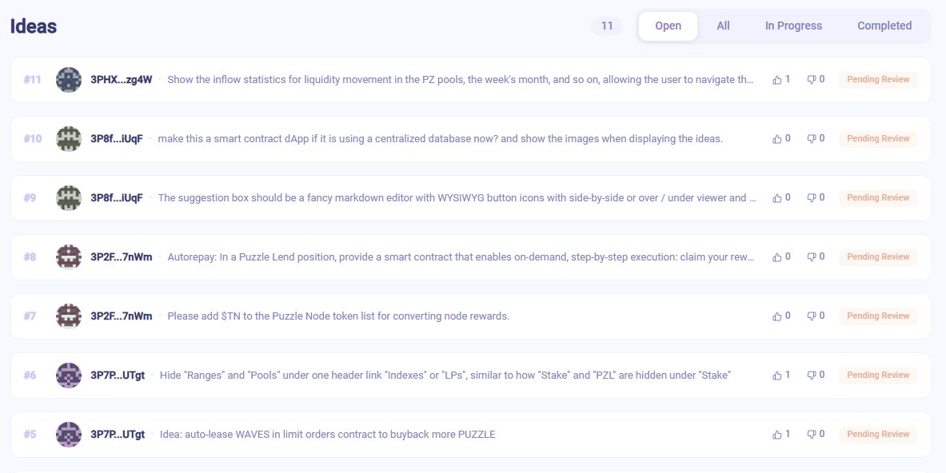Image resolution: width=946 pixels, height=473 pixels.
Task: Click the avatar next to idea #10
Action: pyautogui.click(x=69, y=138)
